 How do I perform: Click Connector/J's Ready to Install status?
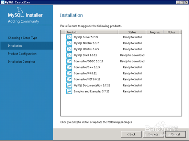point(132,73)
